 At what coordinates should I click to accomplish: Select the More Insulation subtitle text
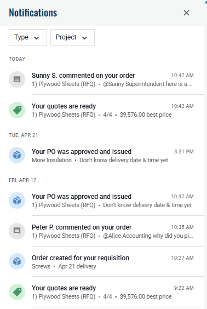(51, 160)
